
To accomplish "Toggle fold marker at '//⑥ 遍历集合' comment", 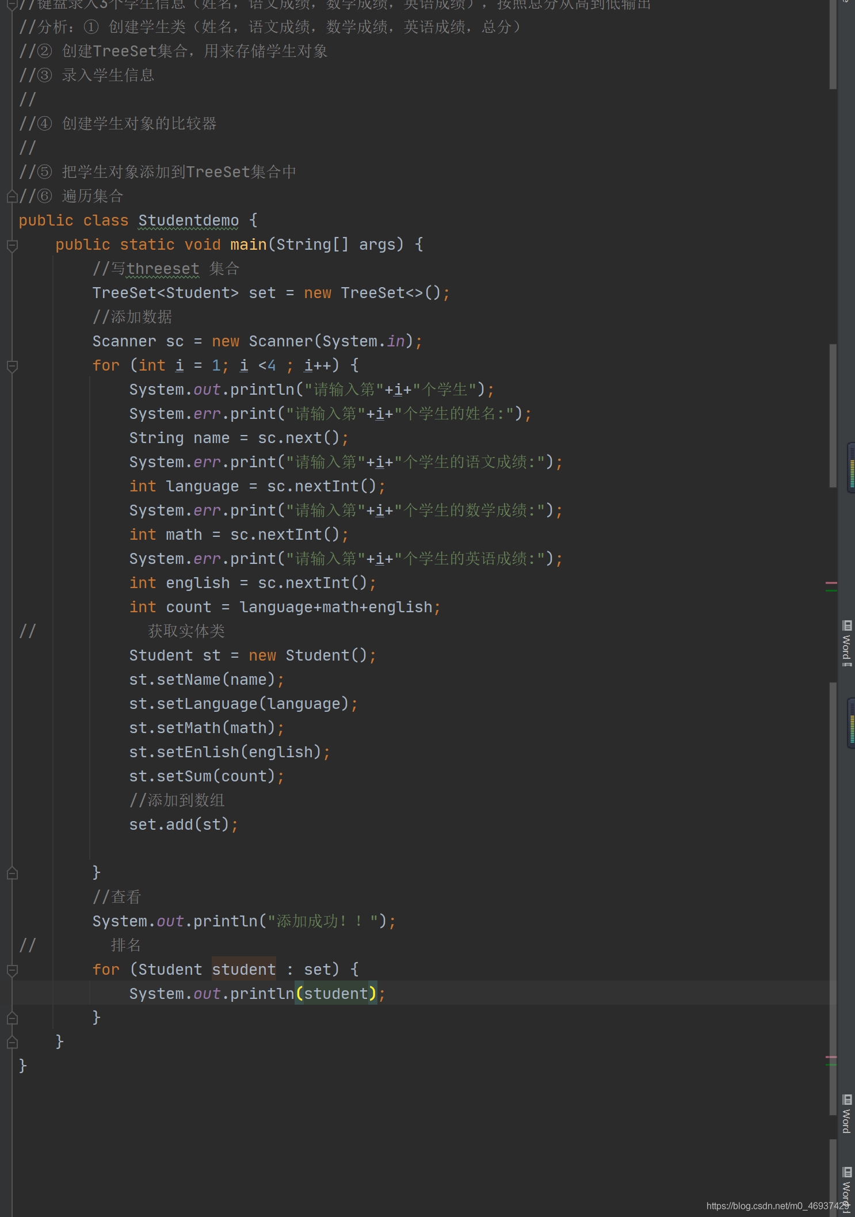I will [x=12, y=197].
